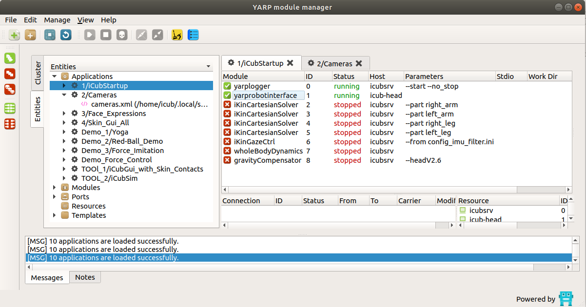Screen dimensions: 586x307
Task: Collapse the 2/Cameras tree node
Action: tap(64, 95)
